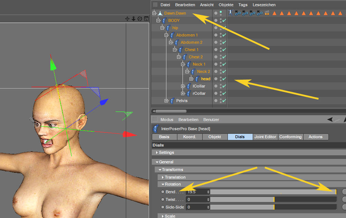Click the first IK chain tag
346x218 pixels.
click(238, 13)
